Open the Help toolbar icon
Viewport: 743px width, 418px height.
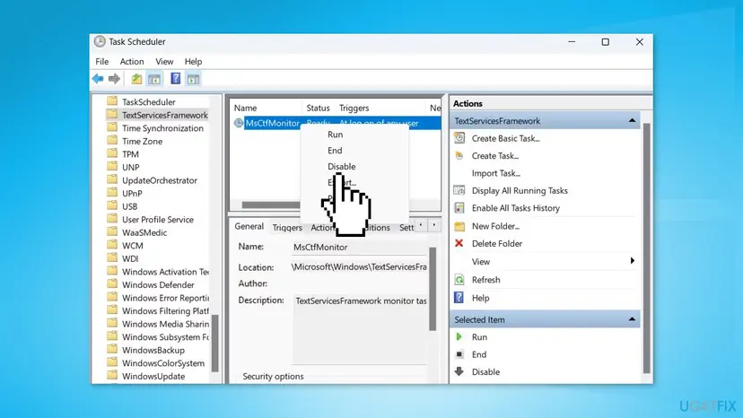coord(175,79)
